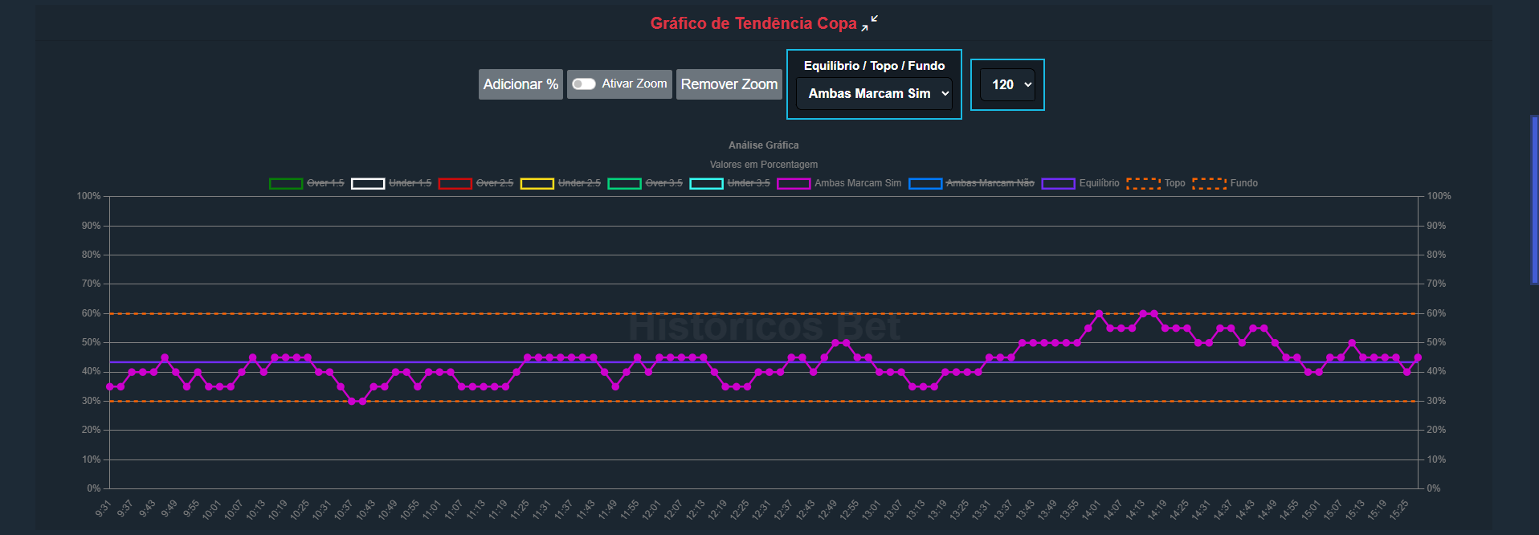Click the right 60% y-axis label
The width and height of the screenshot is (1539, 535).
[1436, 313]
